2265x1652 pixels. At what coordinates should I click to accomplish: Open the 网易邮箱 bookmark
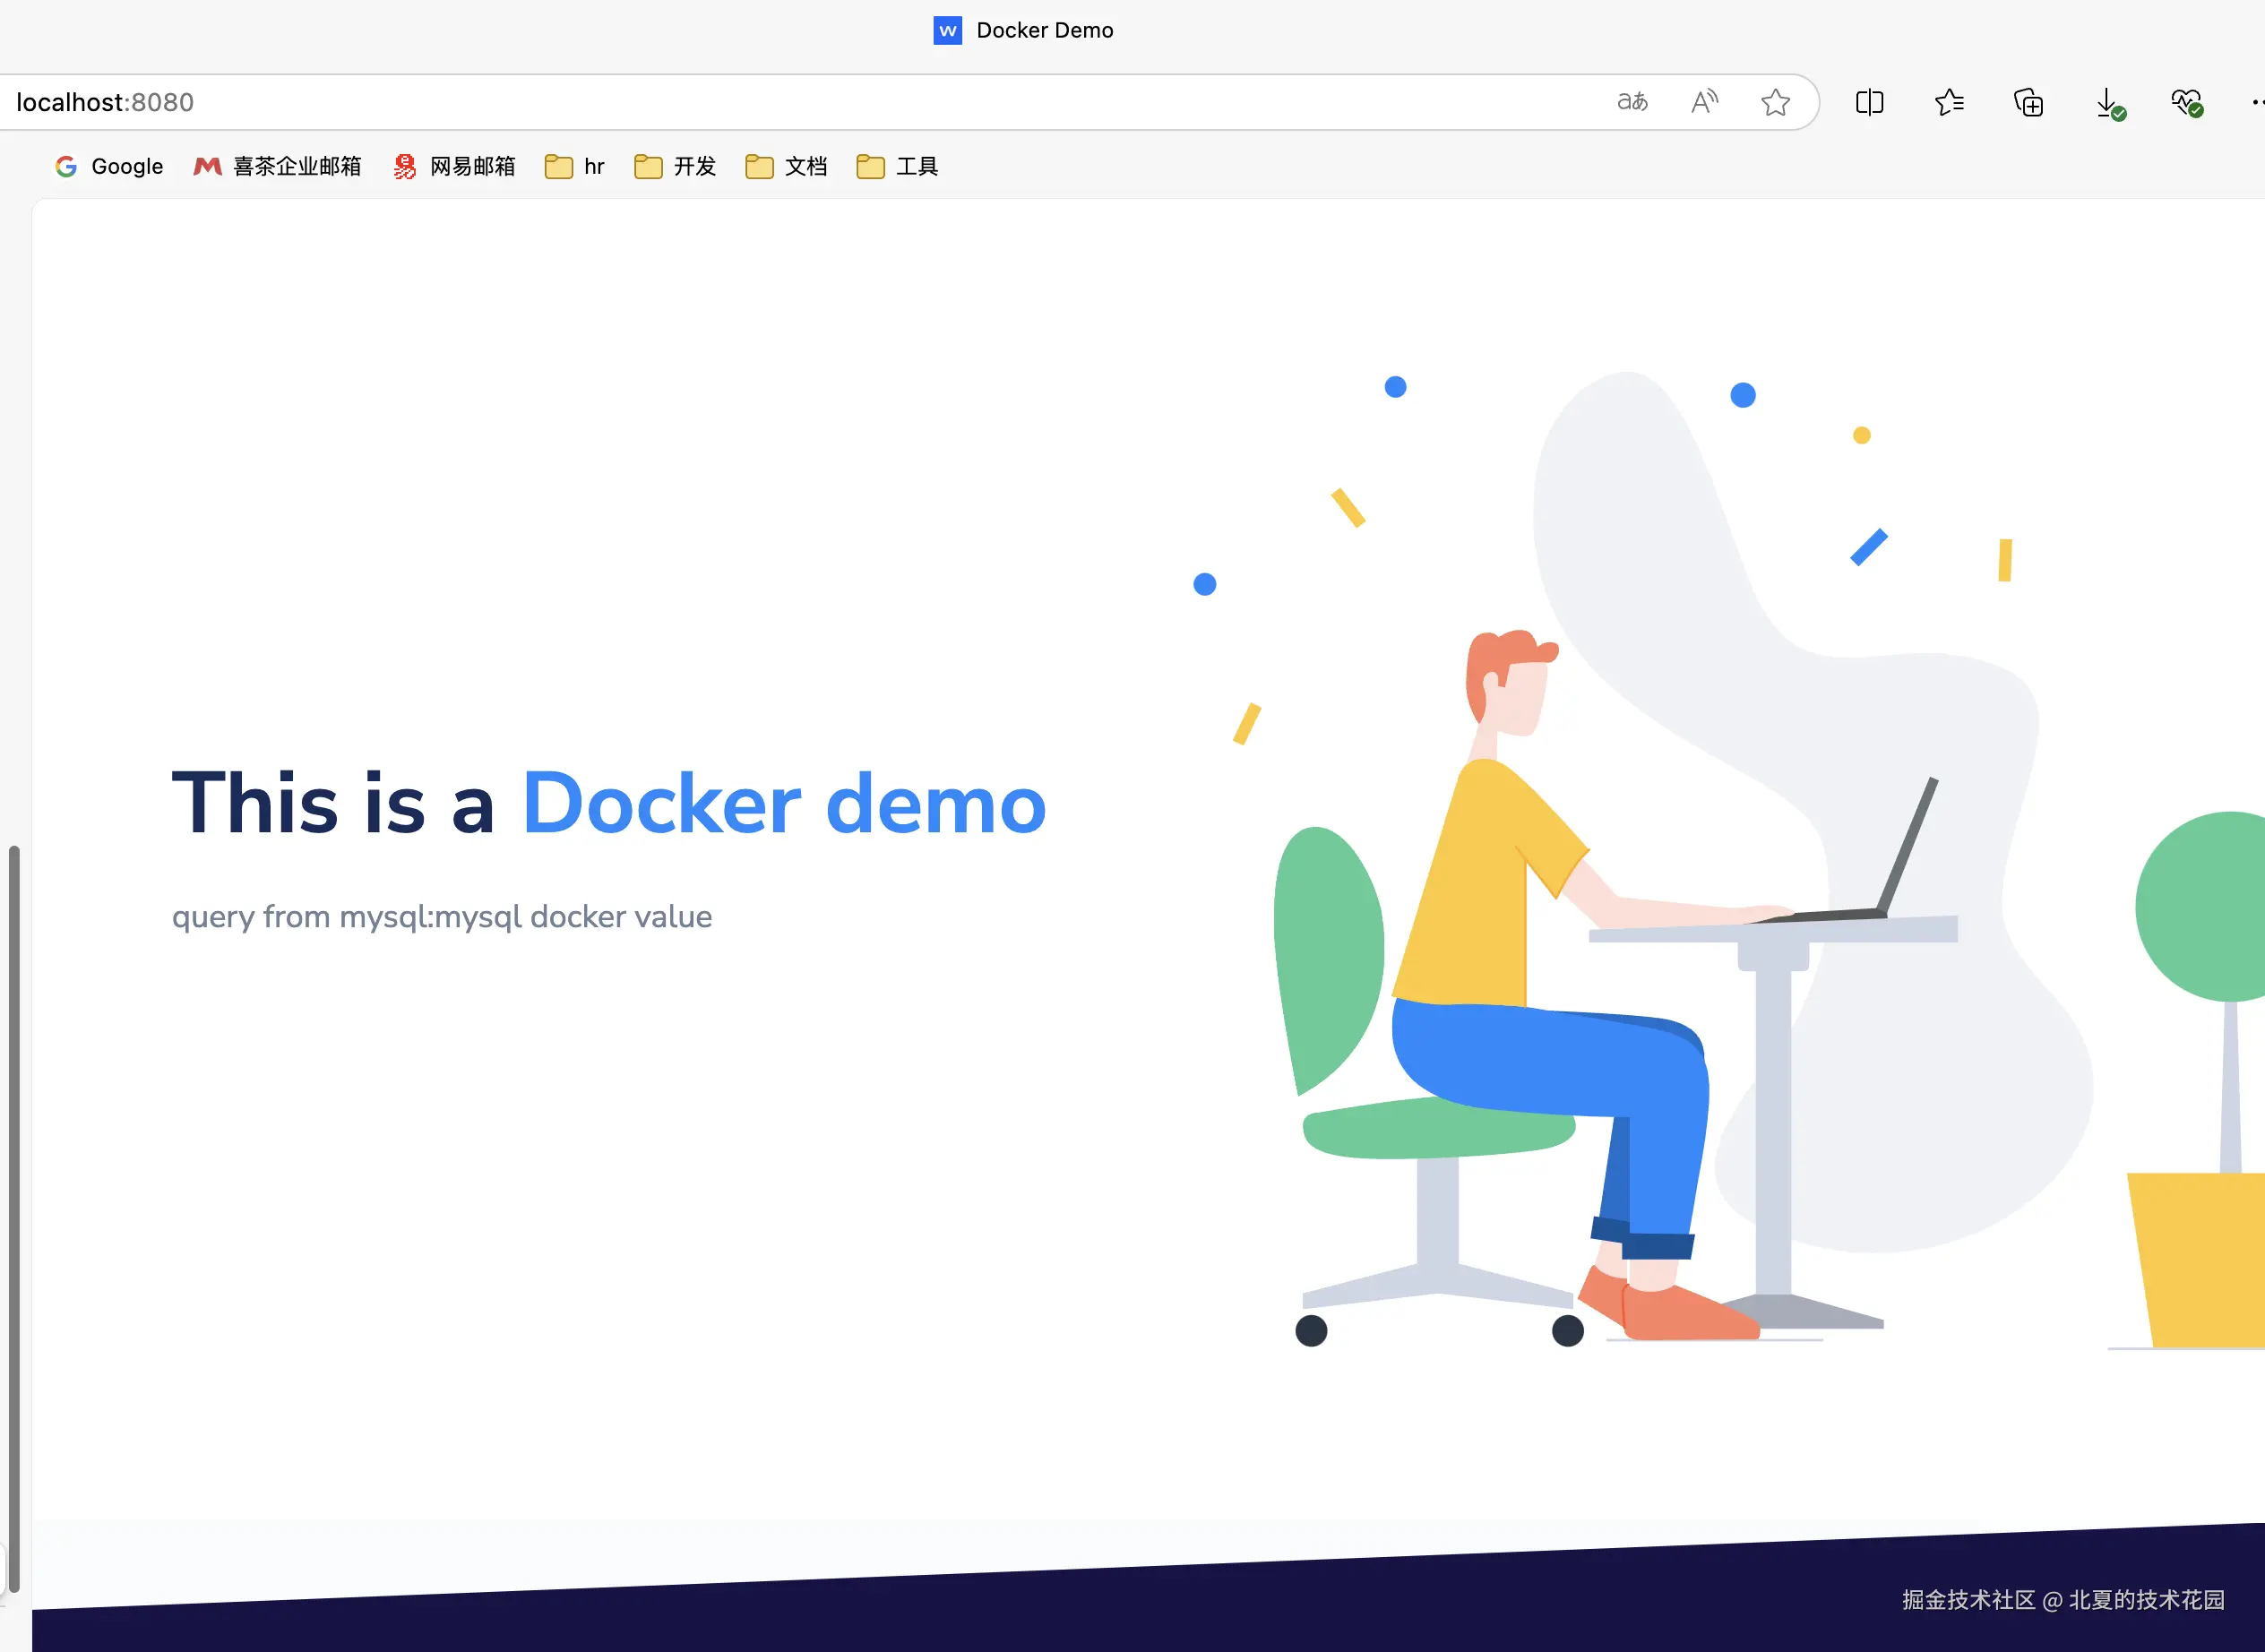pyautogui.click(x=454, y=166)
